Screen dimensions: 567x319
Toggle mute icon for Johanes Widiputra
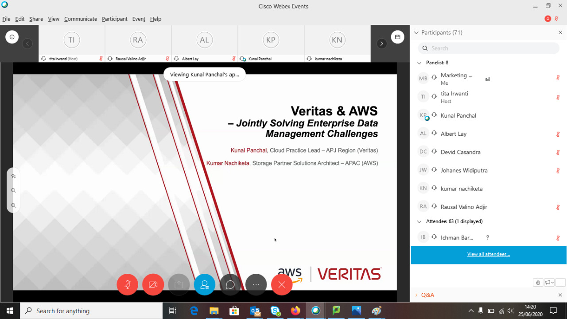click(x=558, y=170)
